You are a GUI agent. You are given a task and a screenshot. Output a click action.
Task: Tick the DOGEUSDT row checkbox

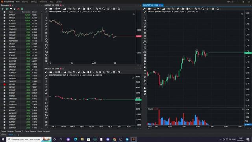point(4,50)
